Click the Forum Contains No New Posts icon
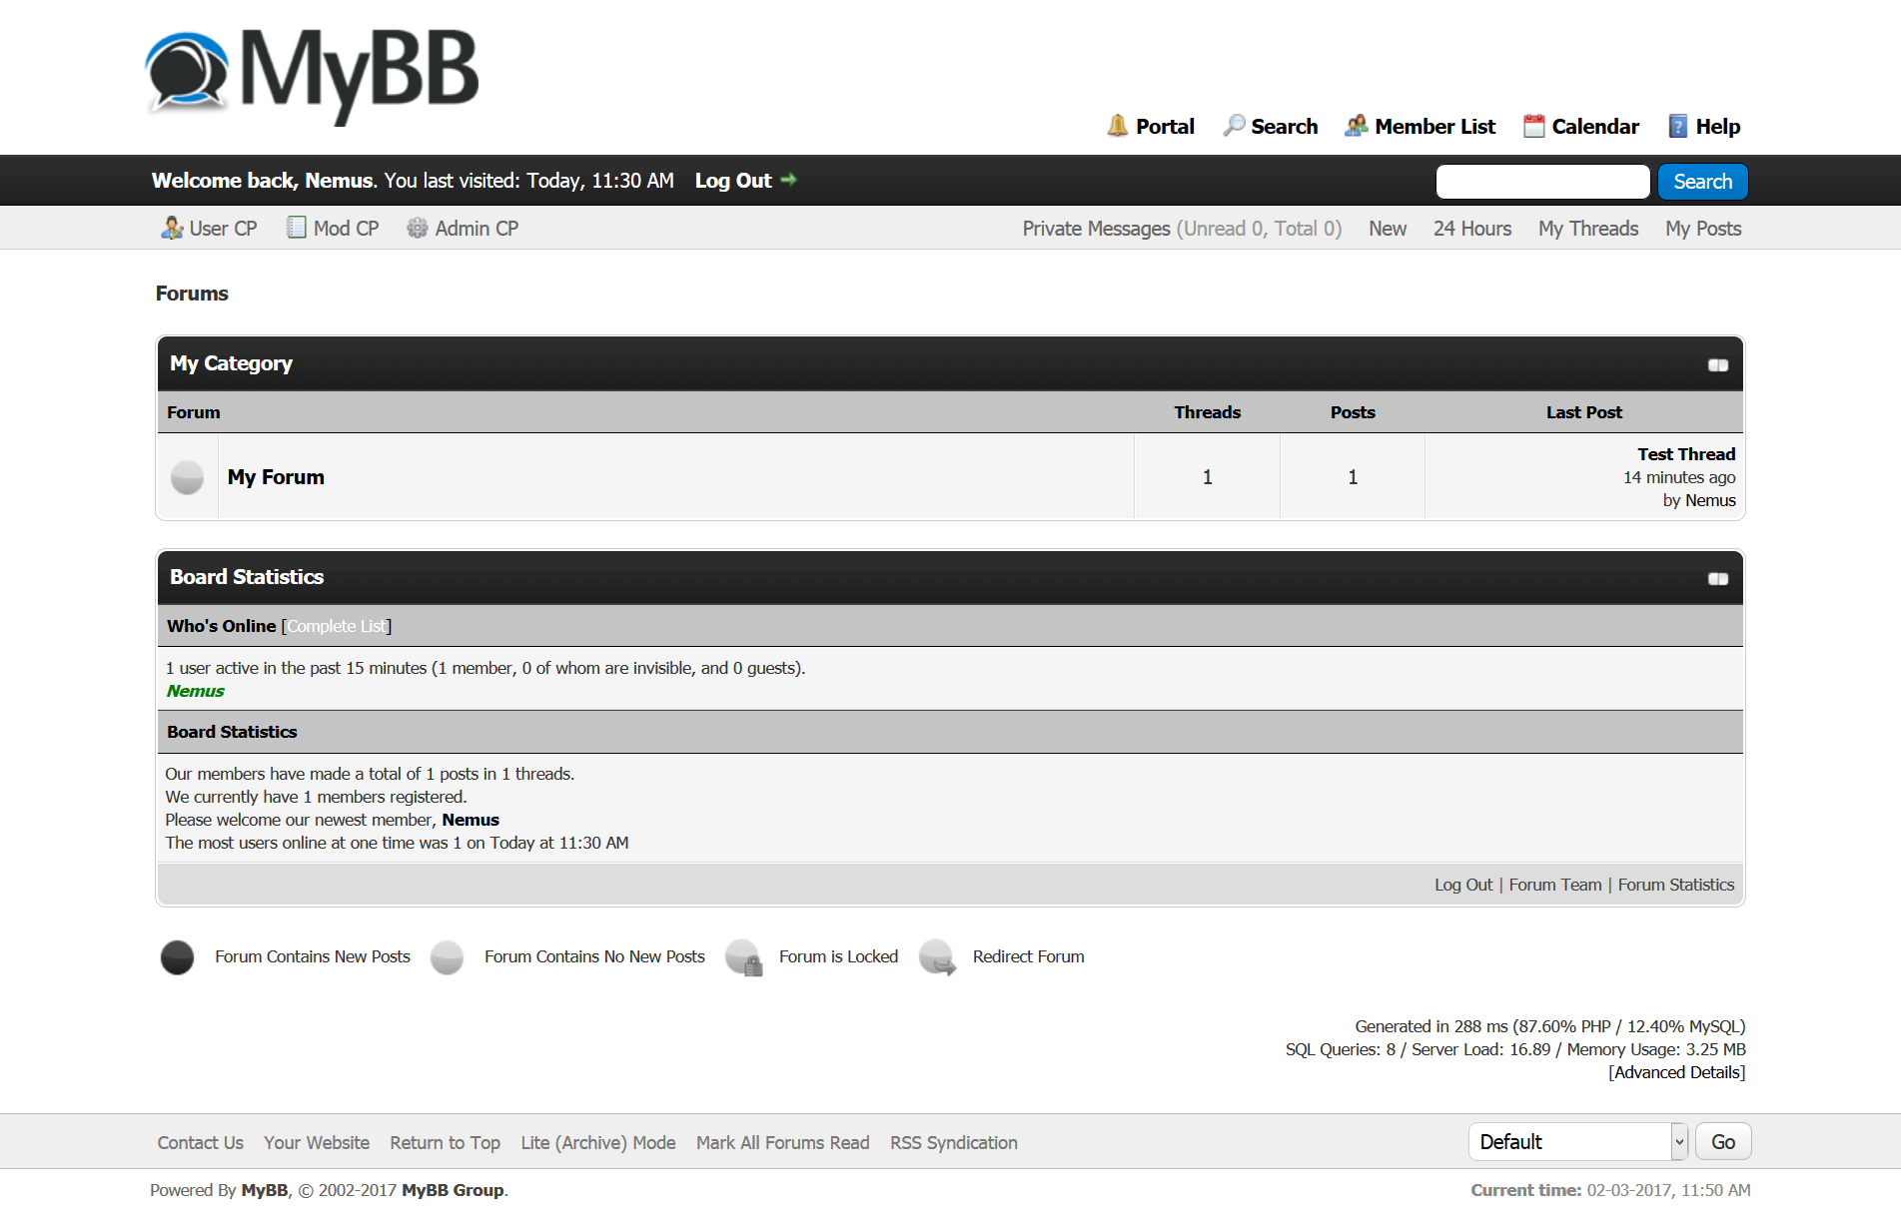The image size is (1901, 1219). [x=448, y=957]
